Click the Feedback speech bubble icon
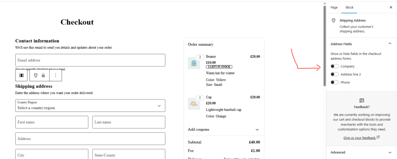This screenshot has height=159, width=397. [x=361, y=100]
